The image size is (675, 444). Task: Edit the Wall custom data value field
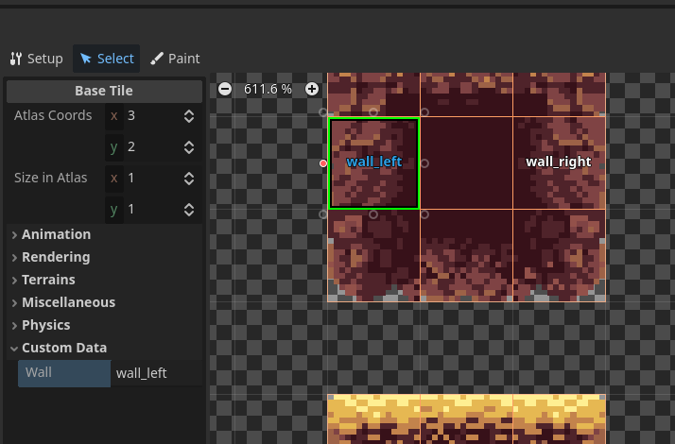[155, 373]
